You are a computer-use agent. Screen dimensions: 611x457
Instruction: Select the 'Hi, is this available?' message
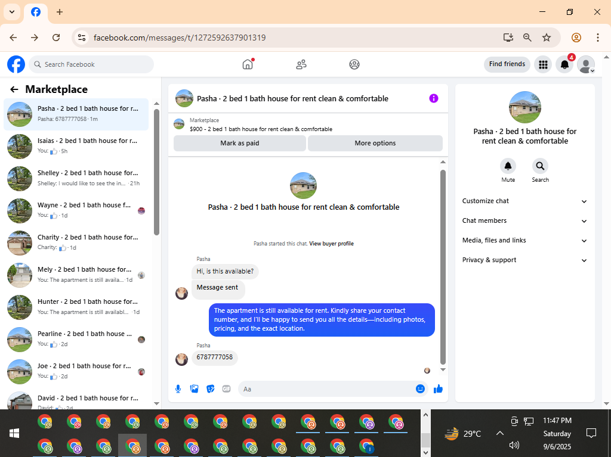225,271
